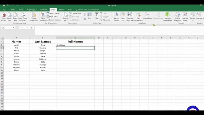204x115 pixels.
Task: Click the Select All corner triangle
Action: 2,38
